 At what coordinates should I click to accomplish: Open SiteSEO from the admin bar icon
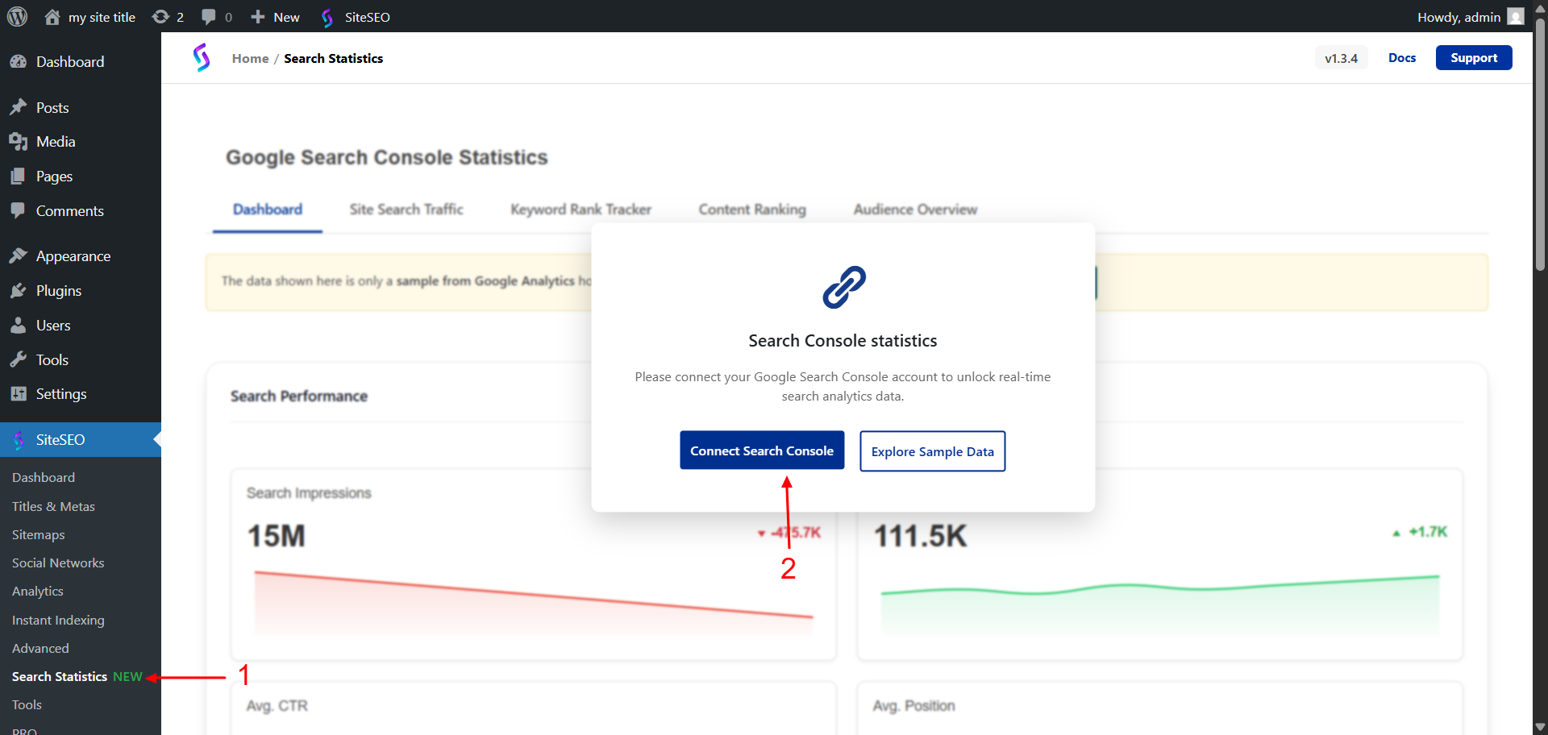point(328,16)
